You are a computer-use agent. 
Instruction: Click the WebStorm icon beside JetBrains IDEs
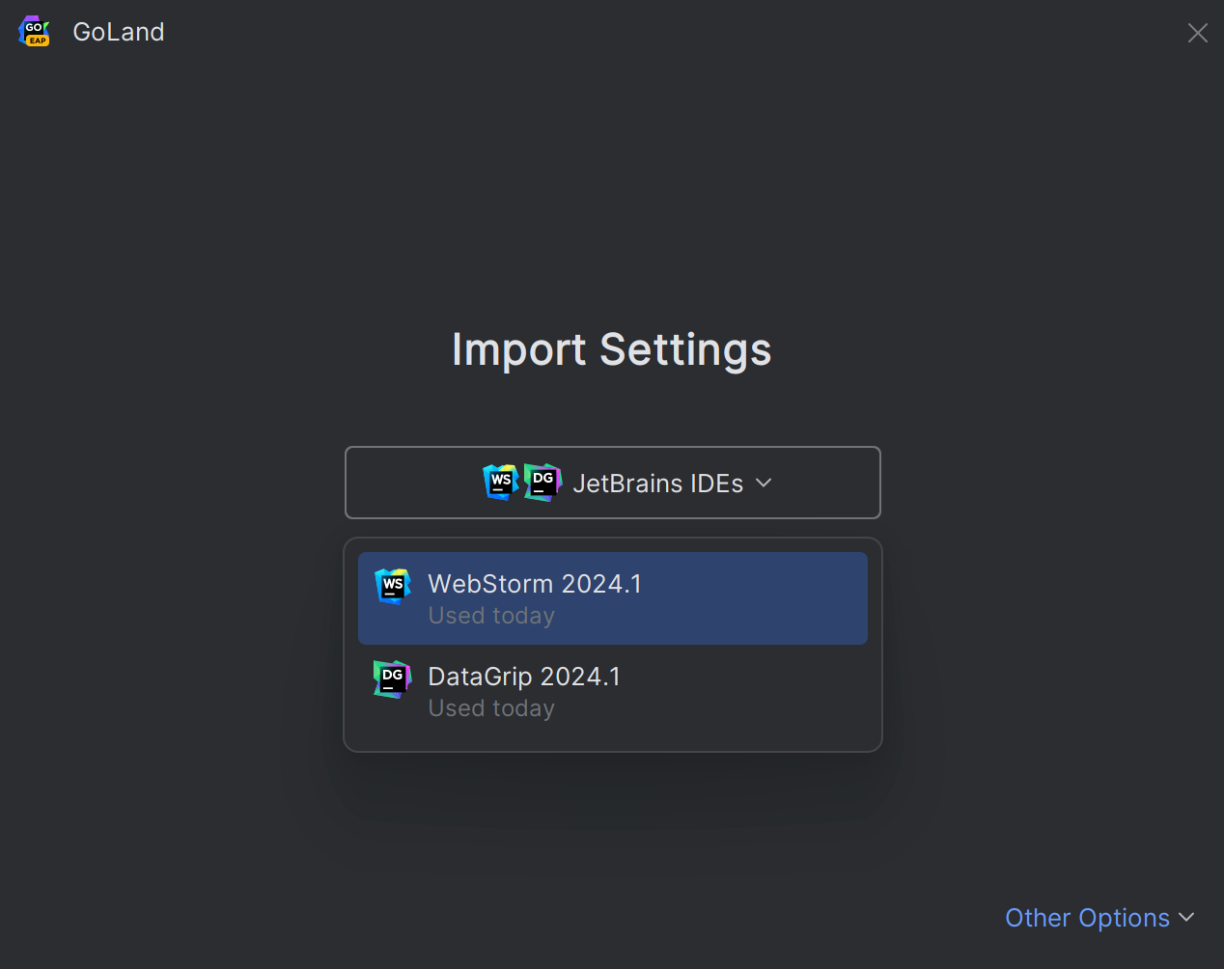(500, 483)
